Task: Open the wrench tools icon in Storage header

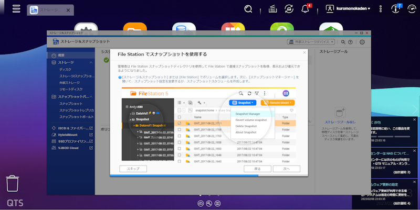Action: click(343, 42)
